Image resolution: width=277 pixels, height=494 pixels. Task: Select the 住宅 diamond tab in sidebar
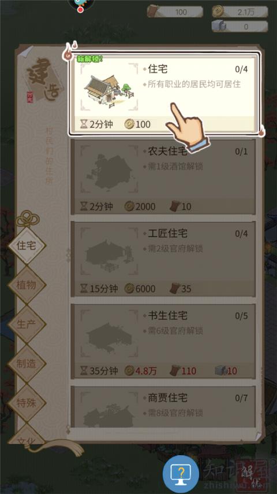[27, 245]
